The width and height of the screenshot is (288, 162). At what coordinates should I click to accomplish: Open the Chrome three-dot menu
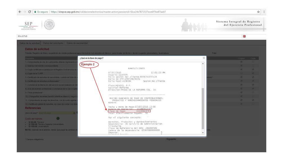[264, 12]
